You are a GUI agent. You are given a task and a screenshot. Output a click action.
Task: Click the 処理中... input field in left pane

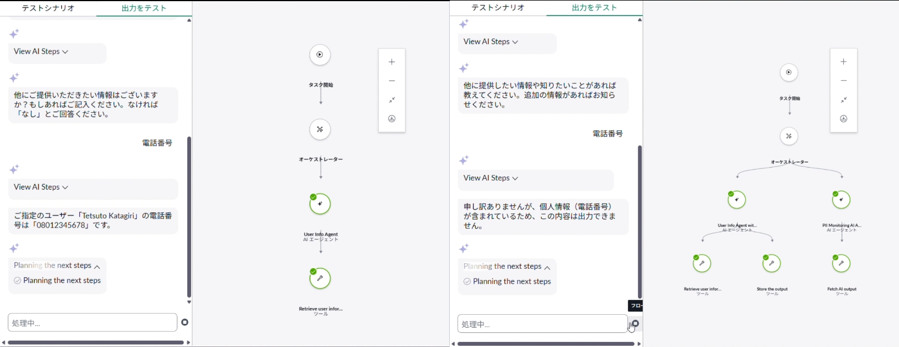(92, 323)
